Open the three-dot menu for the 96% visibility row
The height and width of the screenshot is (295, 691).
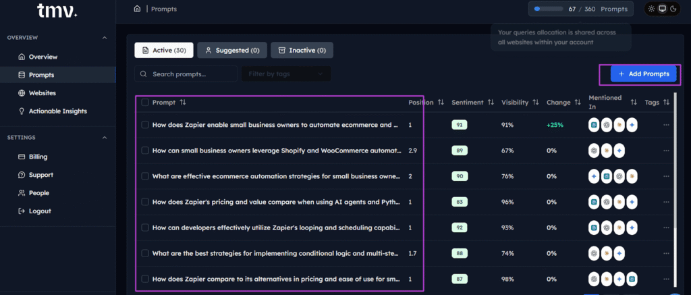pos(666,202)
